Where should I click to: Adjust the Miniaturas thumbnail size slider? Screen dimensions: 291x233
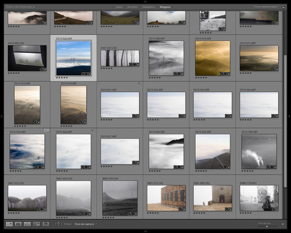point(267,226)
